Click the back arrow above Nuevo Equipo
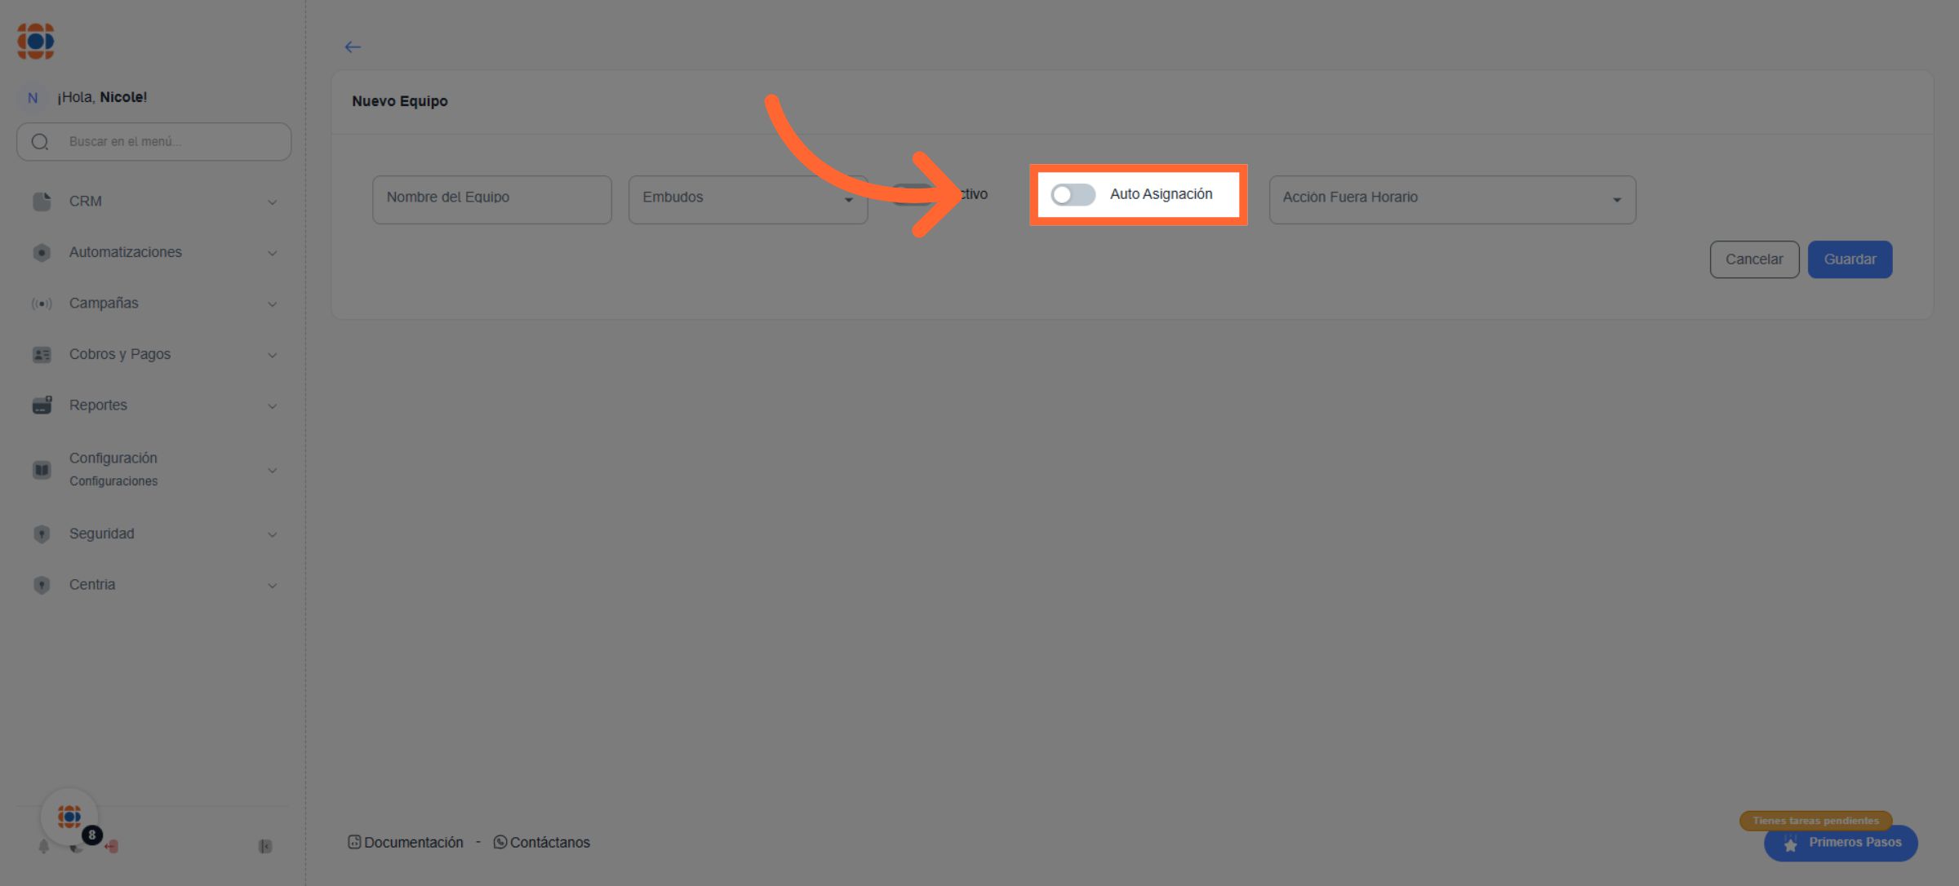 [x=353, y=47]
